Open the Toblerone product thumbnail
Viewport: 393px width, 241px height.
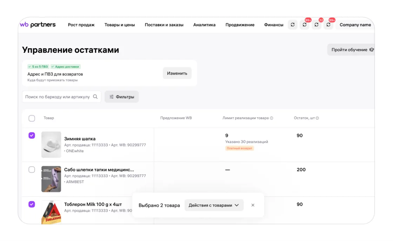tap(51, 212)
